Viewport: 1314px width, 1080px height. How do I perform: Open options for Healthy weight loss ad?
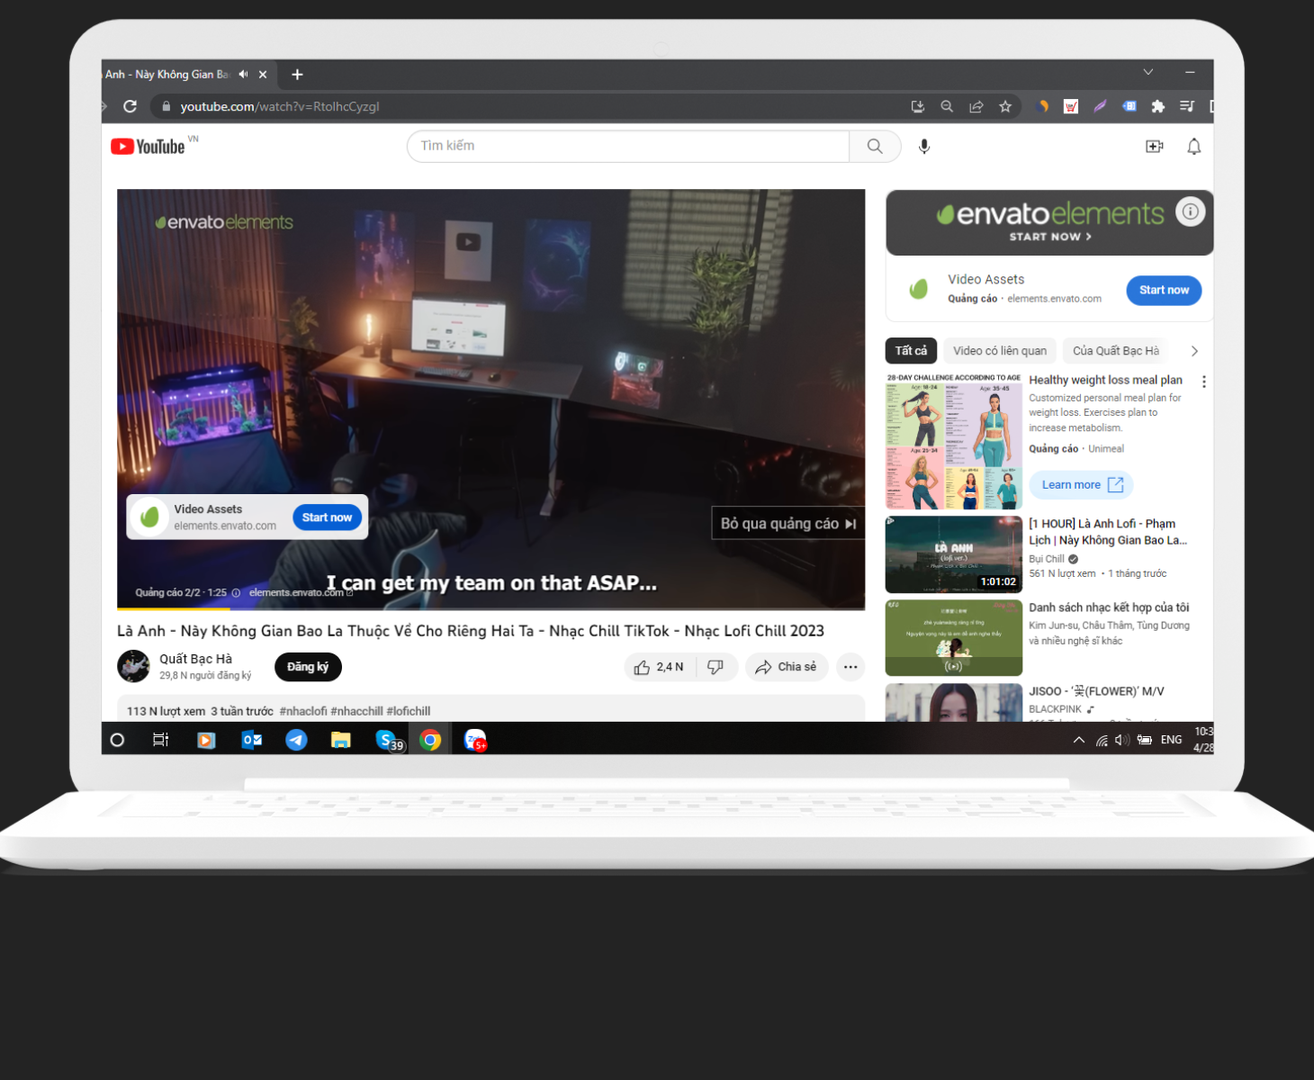click(x=1203, y=382)
